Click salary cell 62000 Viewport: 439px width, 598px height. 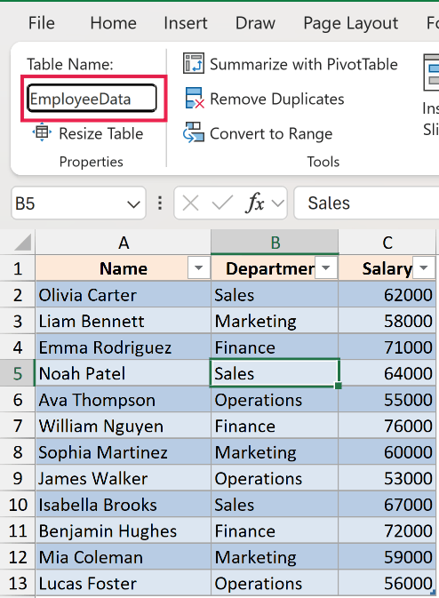click(x=387, y=294)
